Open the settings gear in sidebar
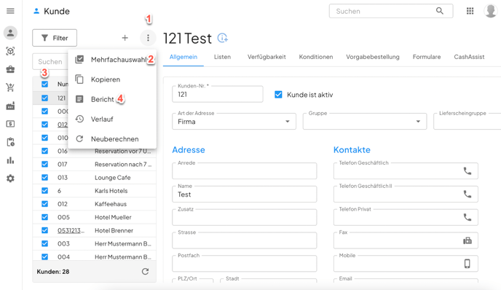The height and width of the screenshot is (290, 501). pyautogui.click(x=10, y=179)
